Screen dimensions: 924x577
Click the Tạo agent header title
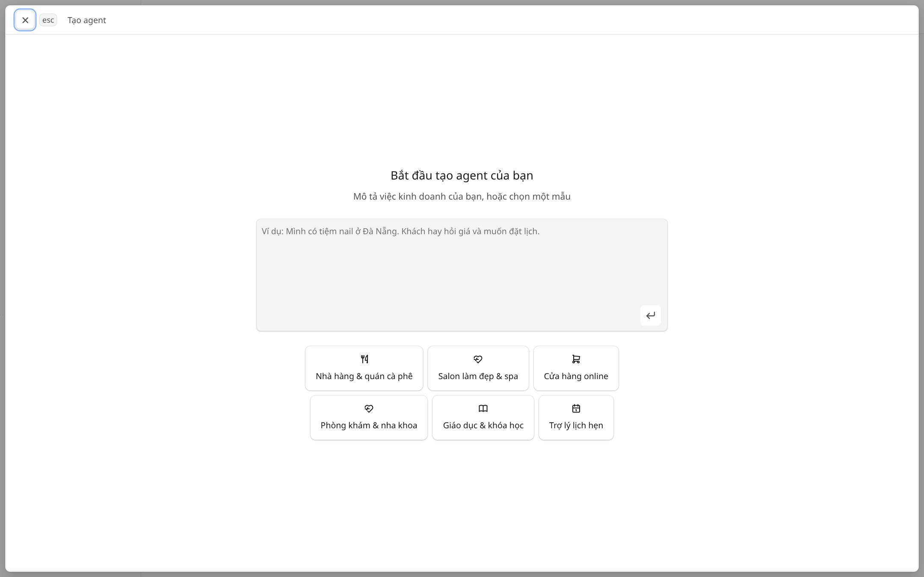86,20
